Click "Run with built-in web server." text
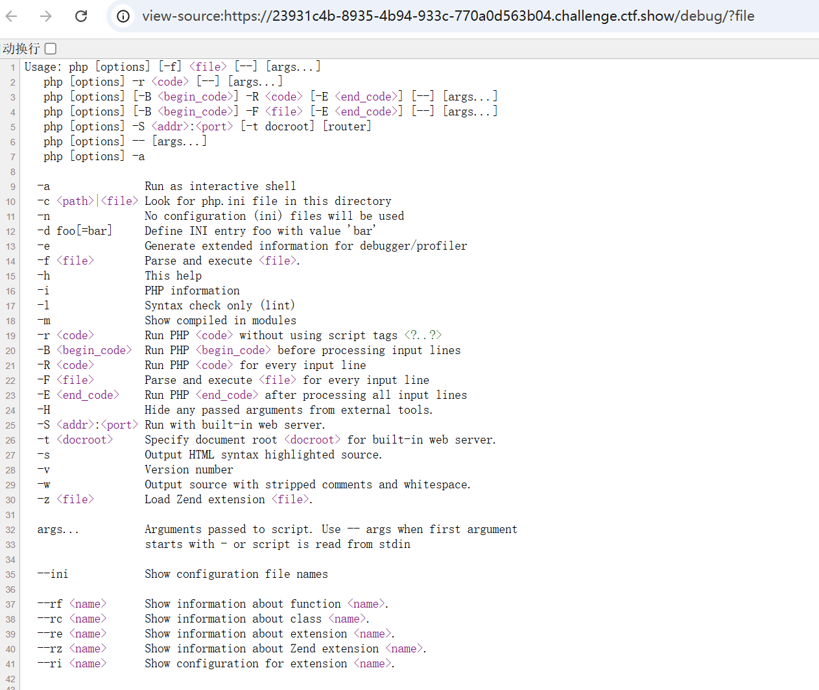Viewport: 819px width, 690px height. (x=235, y=425)
